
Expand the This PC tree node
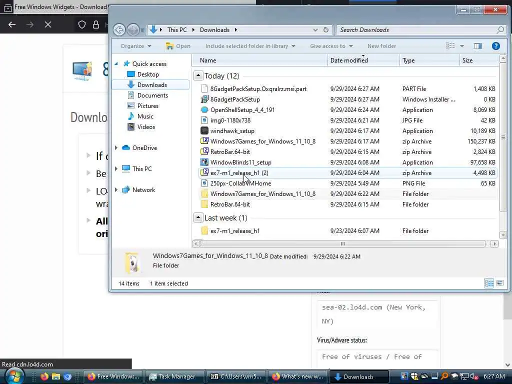click(116, 169)
